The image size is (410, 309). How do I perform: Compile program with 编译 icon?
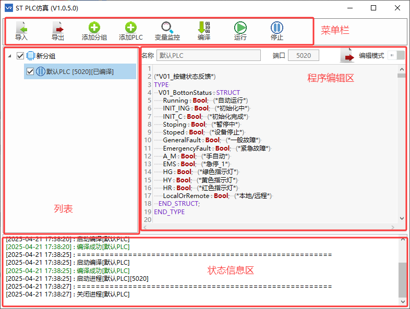tap(204, 31)
